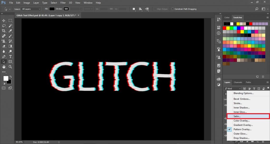Select the Zoom tool
This screenshot has height=144, width=270.
tap(10, 67)
